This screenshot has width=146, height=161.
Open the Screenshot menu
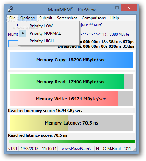pyautogui.click(x=67, y=18)
